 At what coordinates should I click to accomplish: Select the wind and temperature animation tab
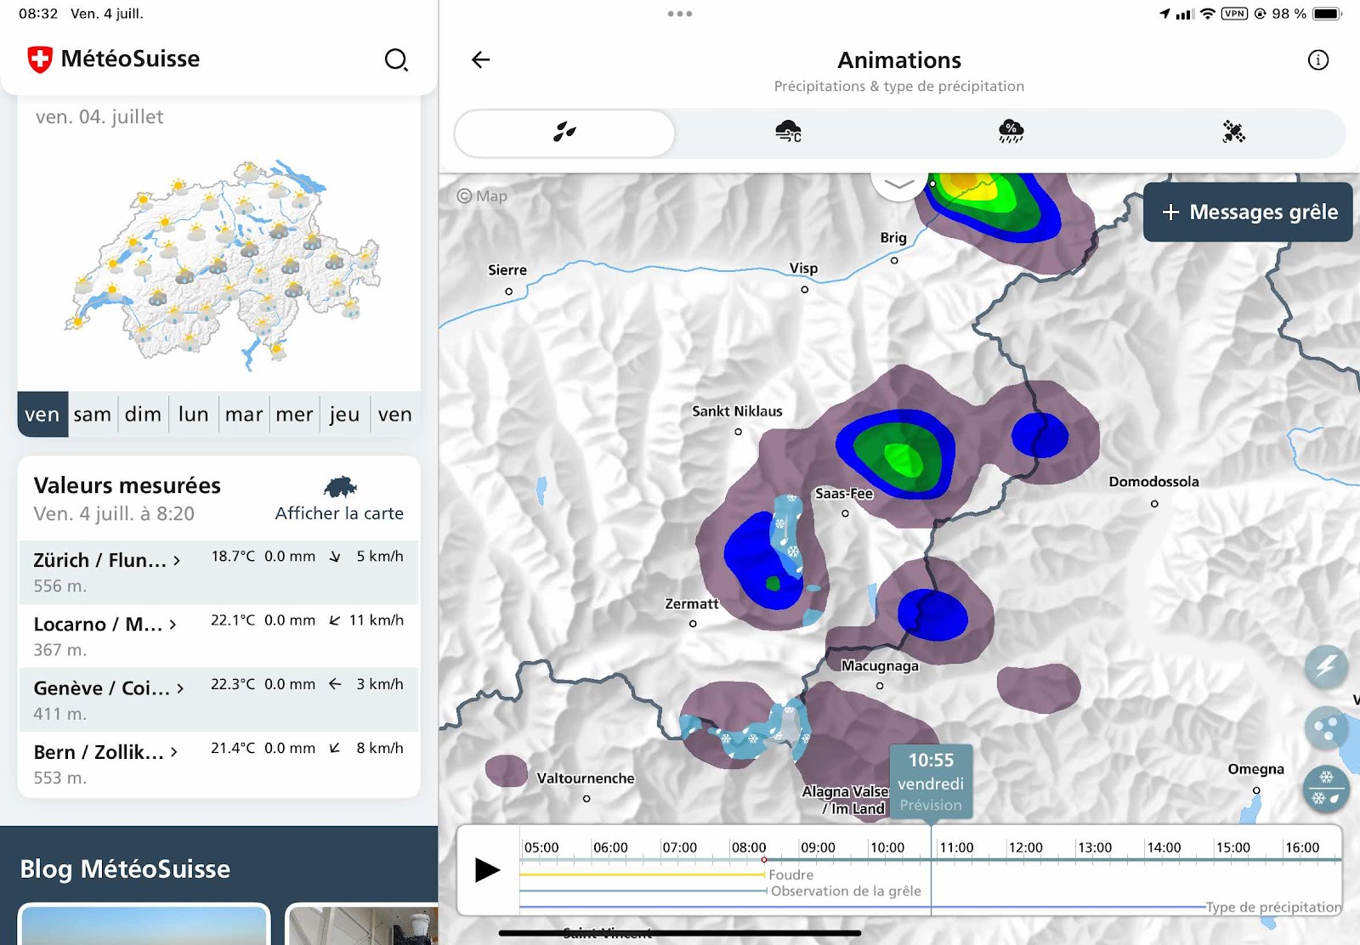pos(788,132)
